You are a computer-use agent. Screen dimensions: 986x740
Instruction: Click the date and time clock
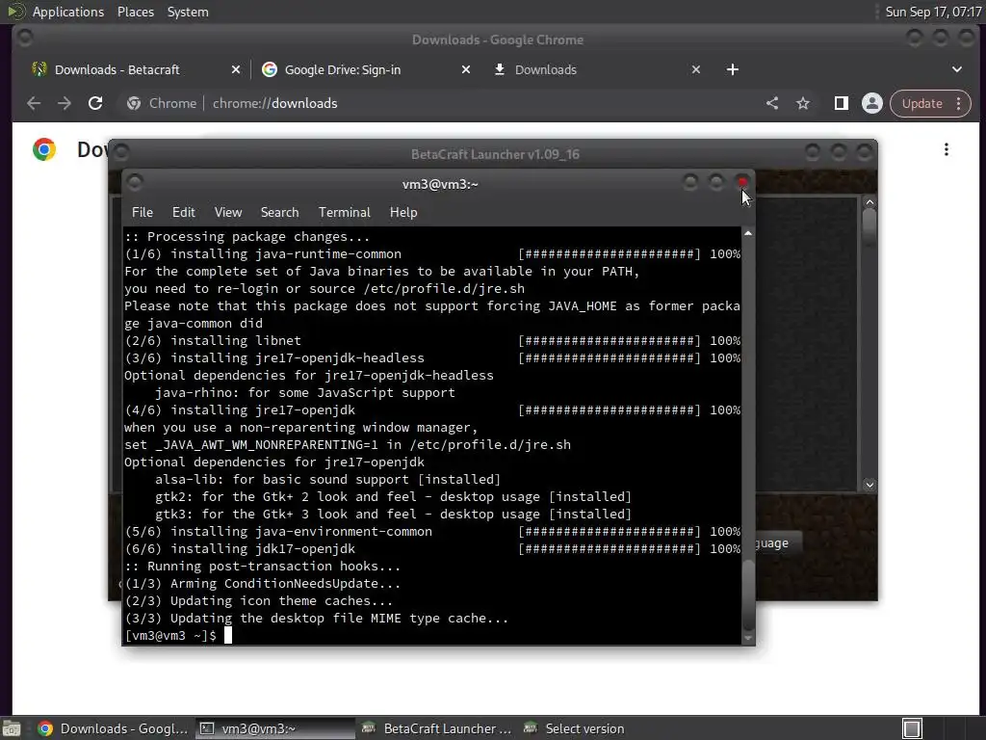coord(933,12)
